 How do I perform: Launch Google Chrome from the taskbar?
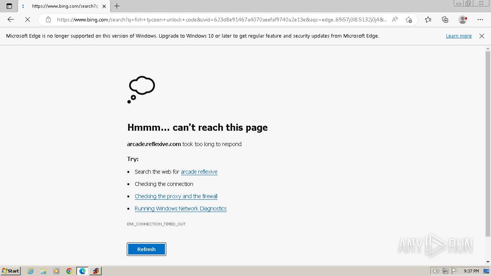[x=69, y=271]
